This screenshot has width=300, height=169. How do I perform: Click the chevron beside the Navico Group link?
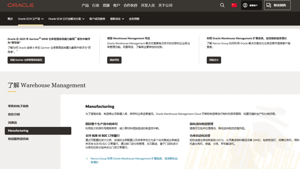tap(87, 158)
